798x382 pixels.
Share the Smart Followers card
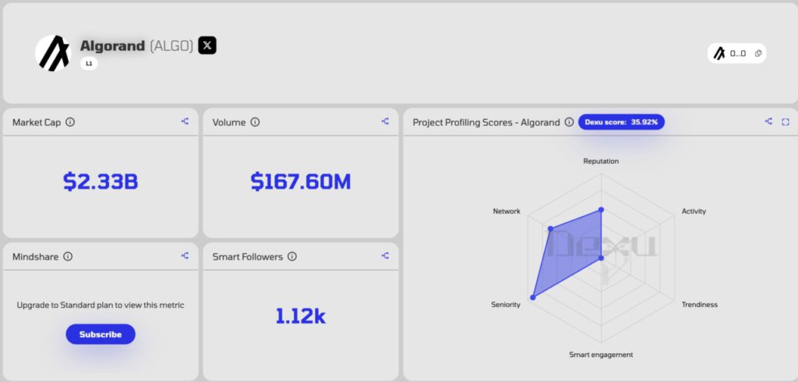(x=385, y=256)
